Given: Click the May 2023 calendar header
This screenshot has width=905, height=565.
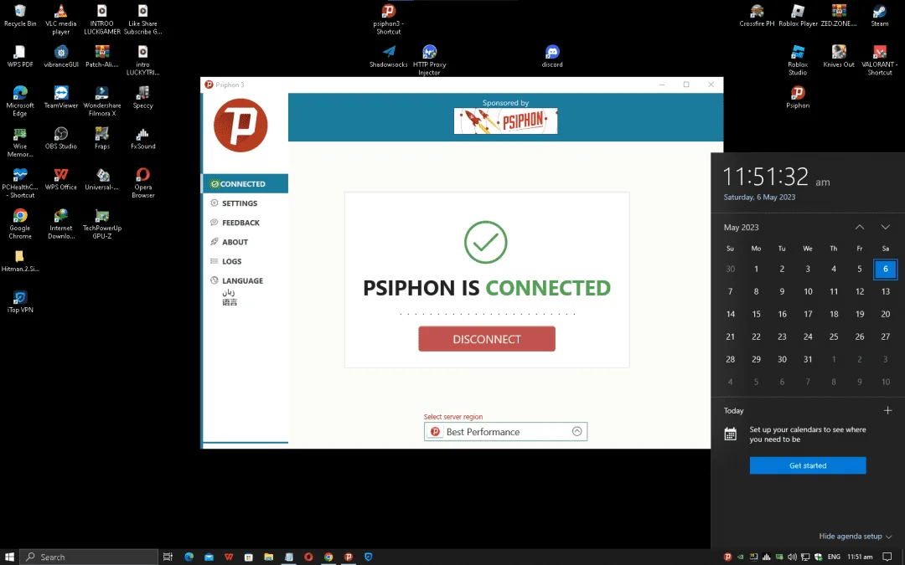Looking at the screenshot, I should coord(741,227).
